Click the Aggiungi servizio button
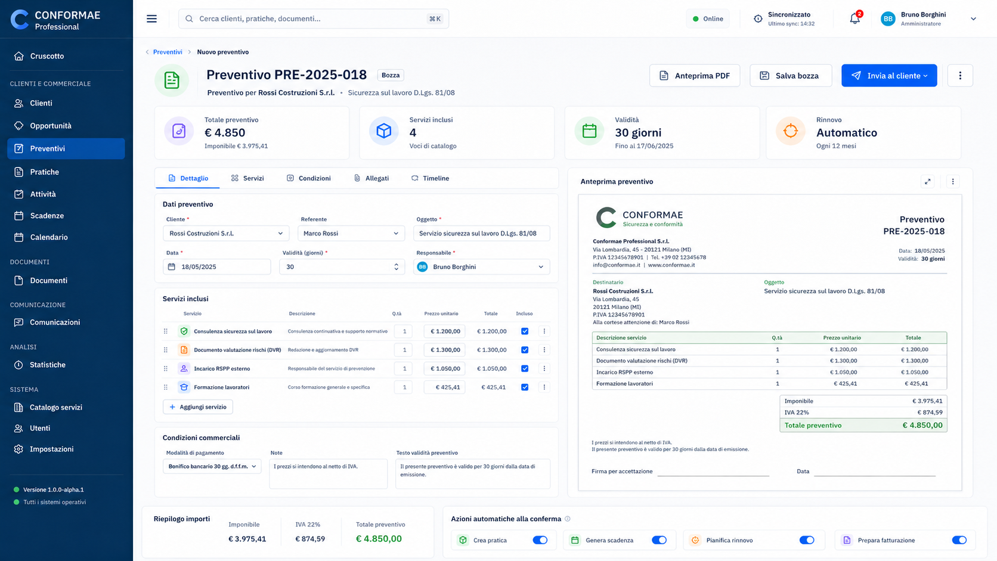This screenshot has width=997, height=561. (198, 407)
